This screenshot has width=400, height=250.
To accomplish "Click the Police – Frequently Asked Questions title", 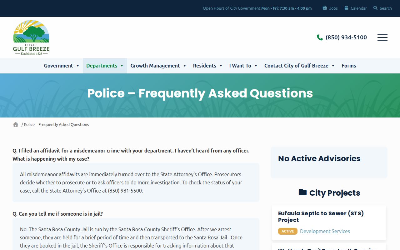I will (200, 93).
